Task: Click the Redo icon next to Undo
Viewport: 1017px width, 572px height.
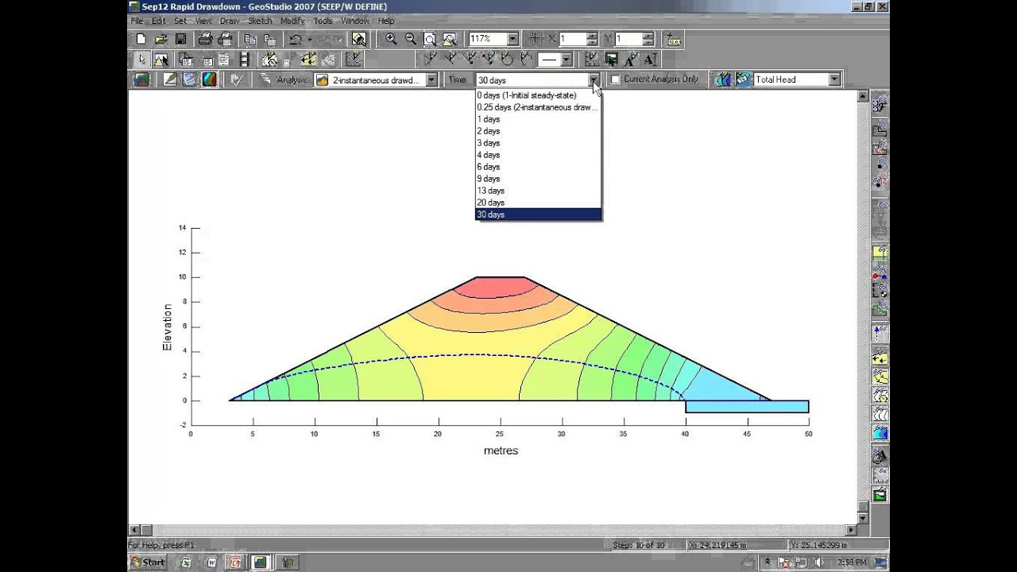Action: click(x=326, y=39)
